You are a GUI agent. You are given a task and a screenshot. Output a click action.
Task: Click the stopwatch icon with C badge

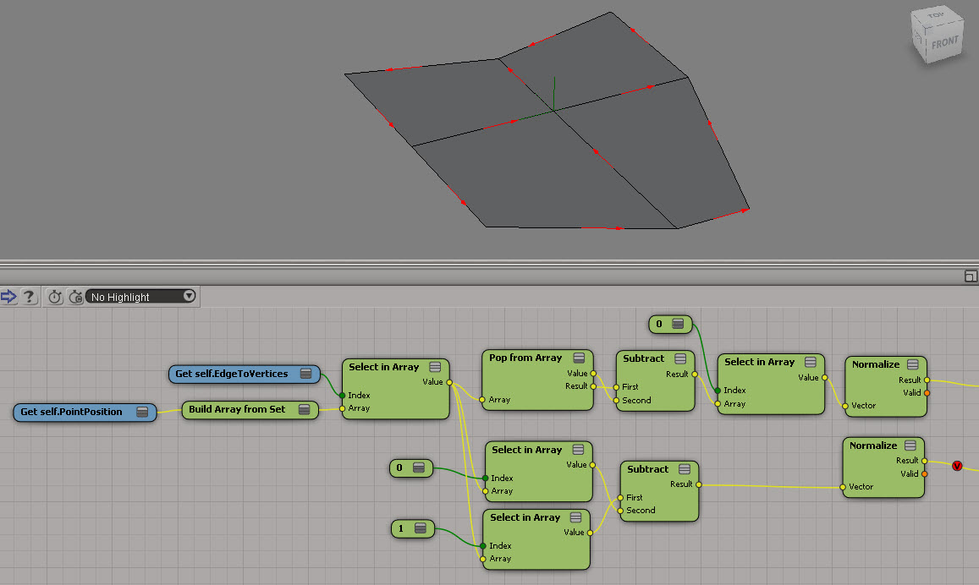tap(74, 297)
